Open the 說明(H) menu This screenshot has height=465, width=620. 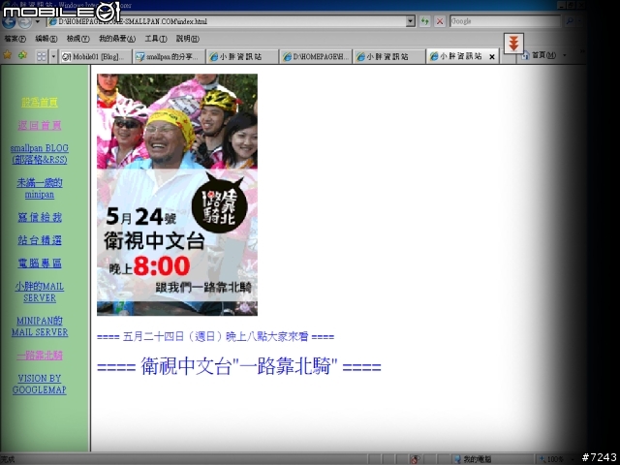point(187,39)
